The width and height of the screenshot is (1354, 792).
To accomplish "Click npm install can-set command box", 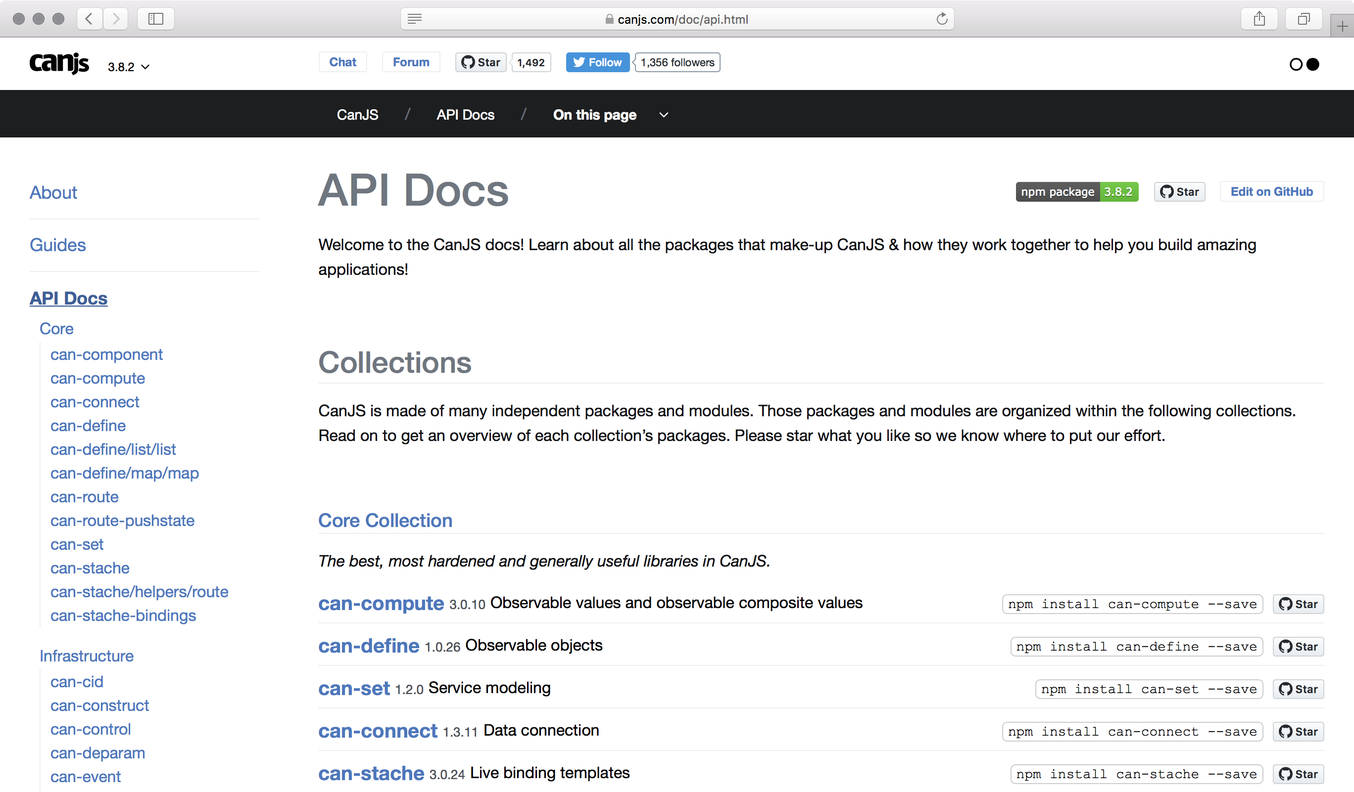I will 1149,689.
